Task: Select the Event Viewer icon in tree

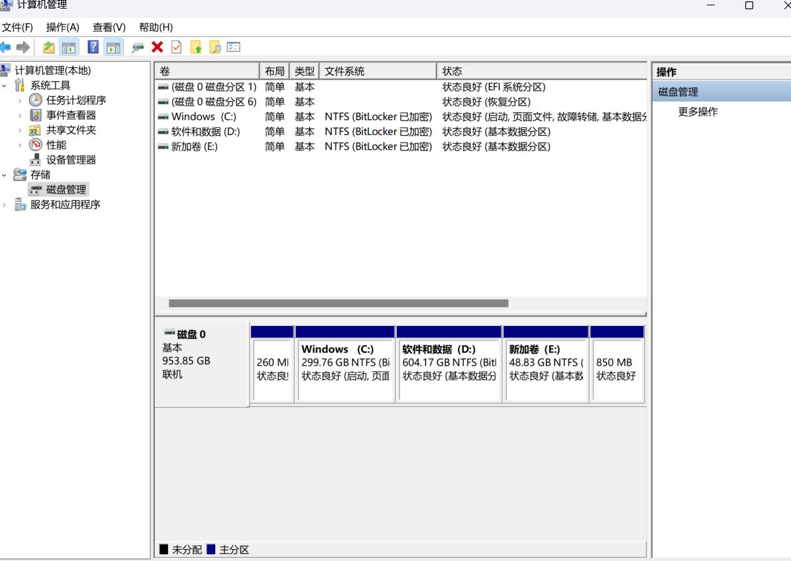Action: coord(35,115)
